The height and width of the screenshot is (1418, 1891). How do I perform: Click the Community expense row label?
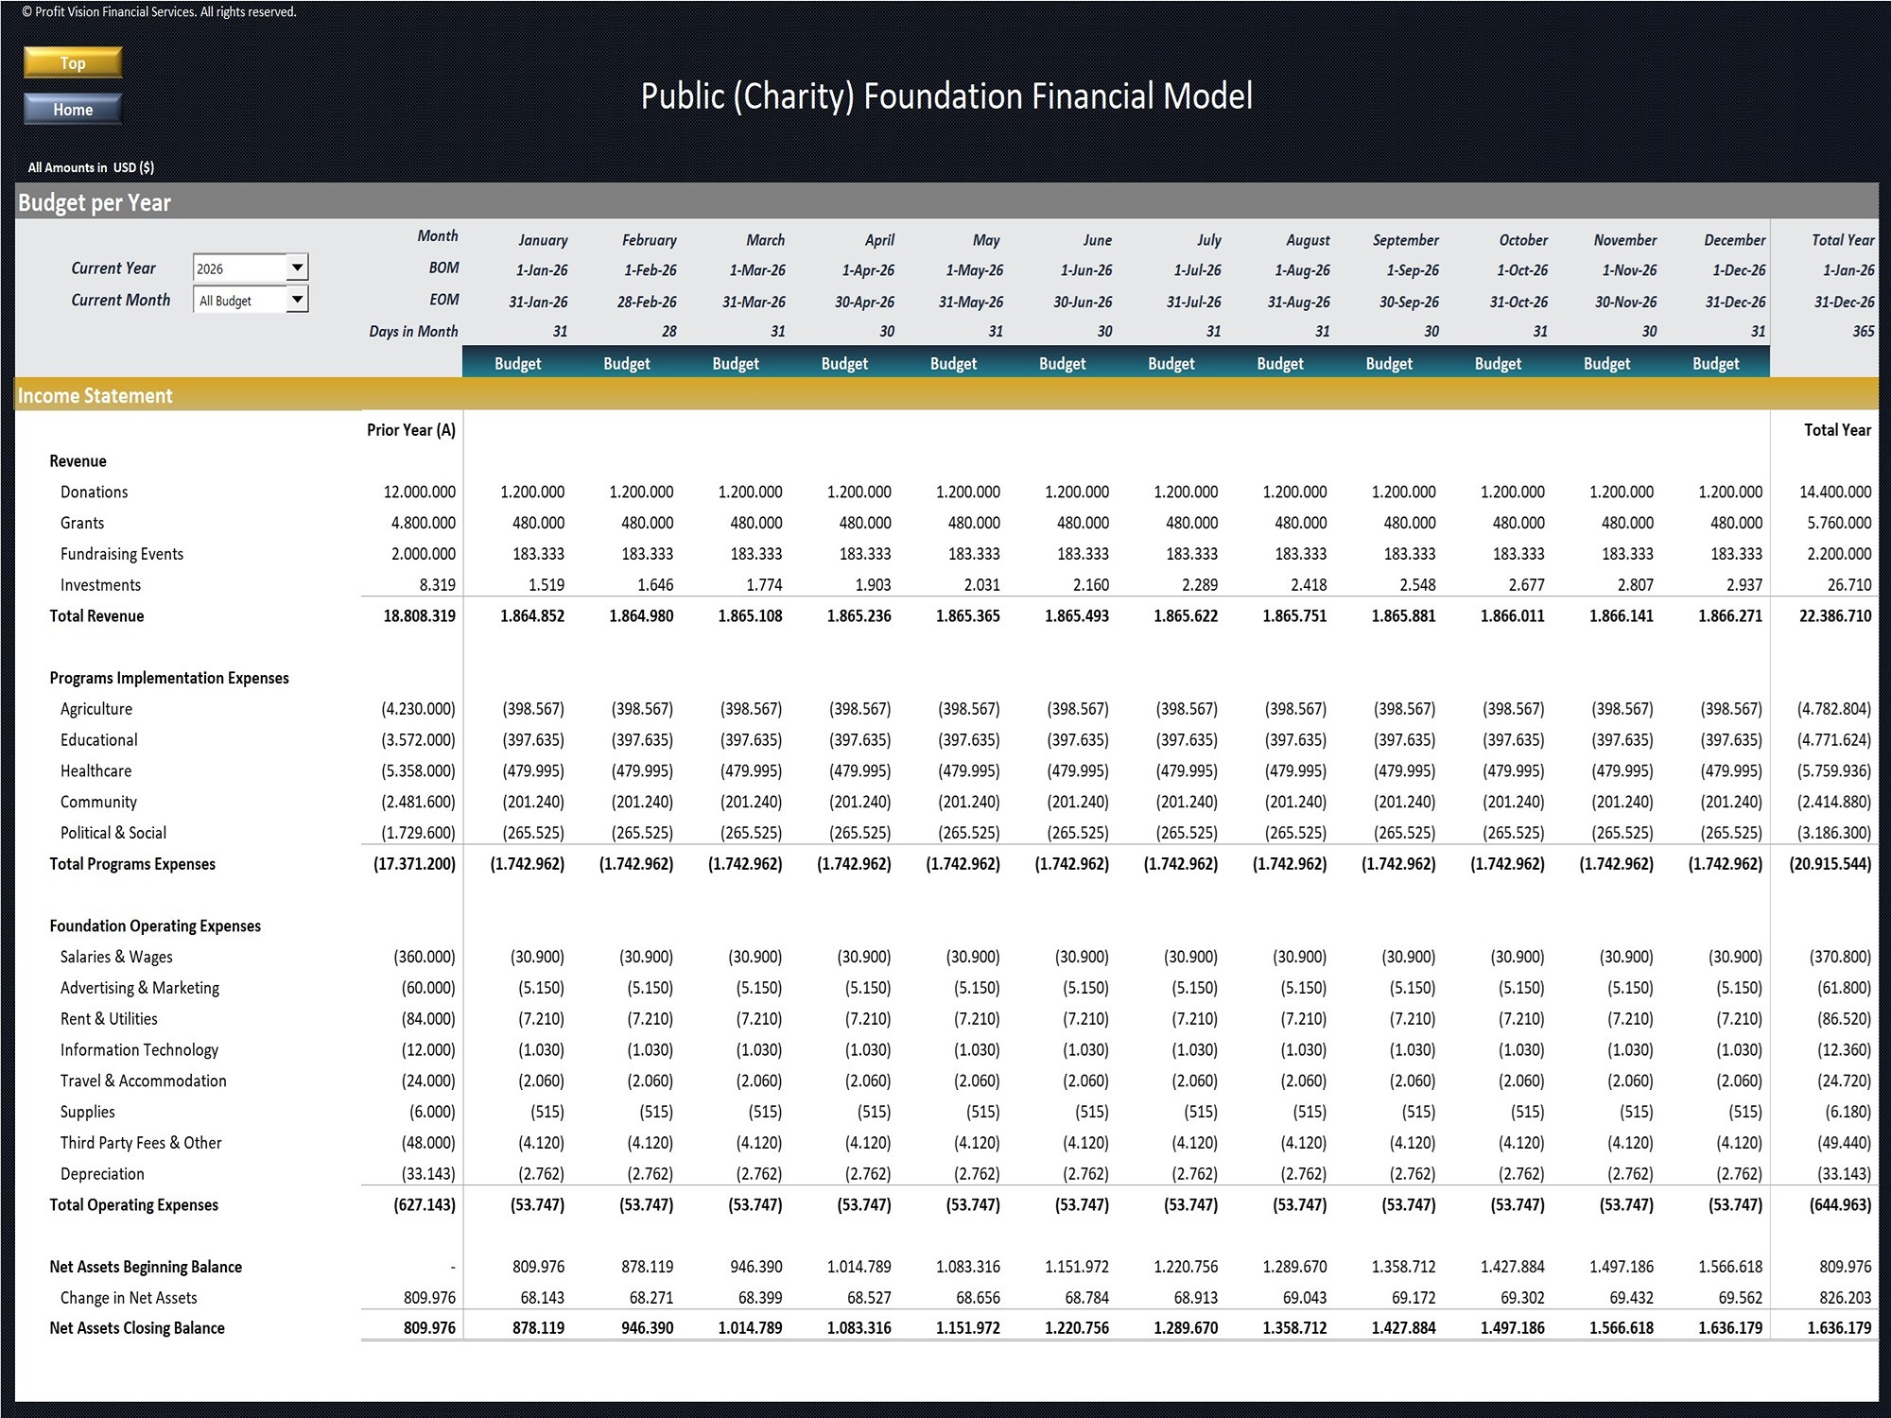[98, 803]
